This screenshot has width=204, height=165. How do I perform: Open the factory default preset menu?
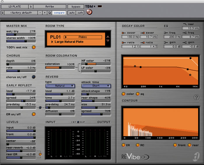pos(21,13)
